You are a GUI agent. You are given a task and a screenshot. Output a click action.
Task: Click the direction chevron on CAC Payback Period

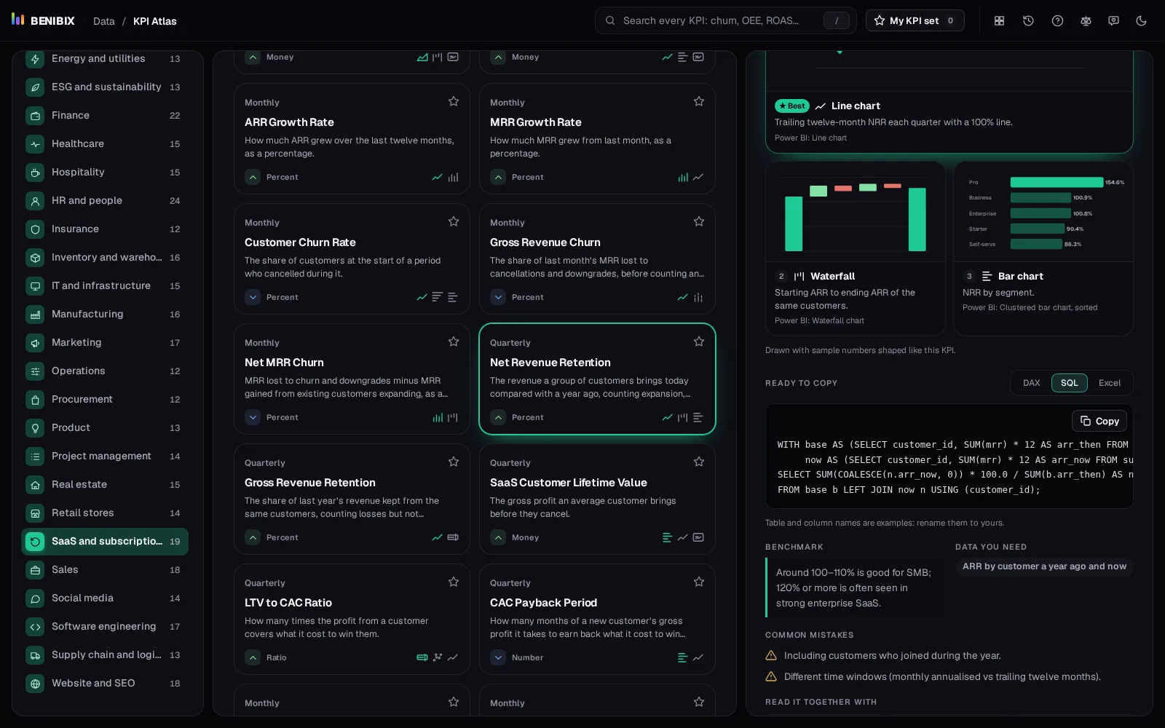(498, 657)
